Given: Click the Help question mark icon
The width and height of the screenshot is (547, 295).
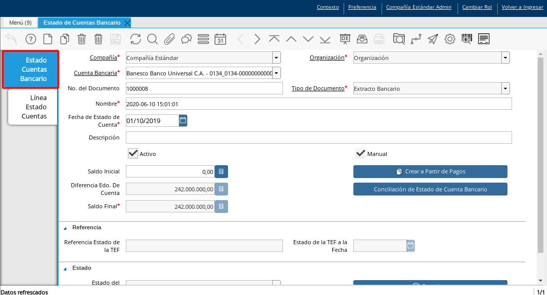Looking at the screenshot, I should tap(31, 39).
